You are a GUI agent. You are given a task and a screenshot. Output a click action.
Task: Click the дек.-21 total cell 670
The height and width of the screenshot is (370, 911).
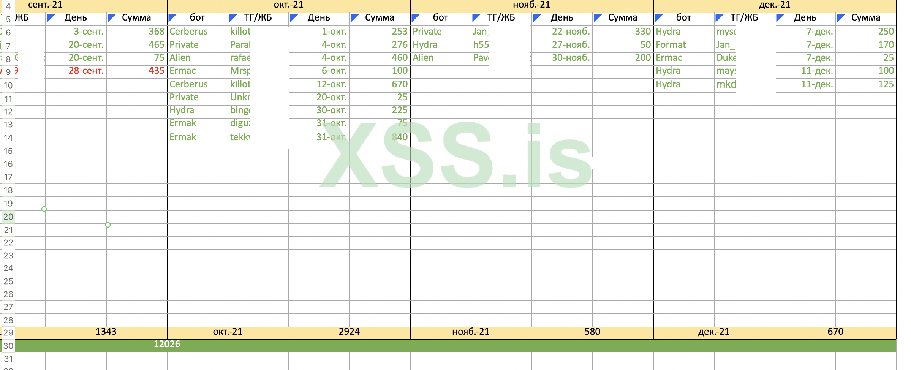pyautogui.click(x=835, y=332)
